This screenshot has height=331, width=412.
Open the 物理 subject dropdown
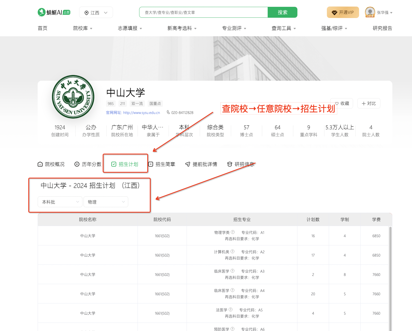click(106, 202)
